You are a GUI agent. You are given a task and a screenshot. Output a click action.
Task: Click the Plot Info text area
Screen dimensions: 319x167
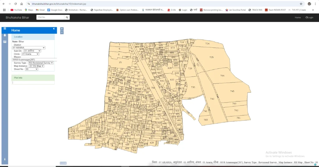click(33, 83)
